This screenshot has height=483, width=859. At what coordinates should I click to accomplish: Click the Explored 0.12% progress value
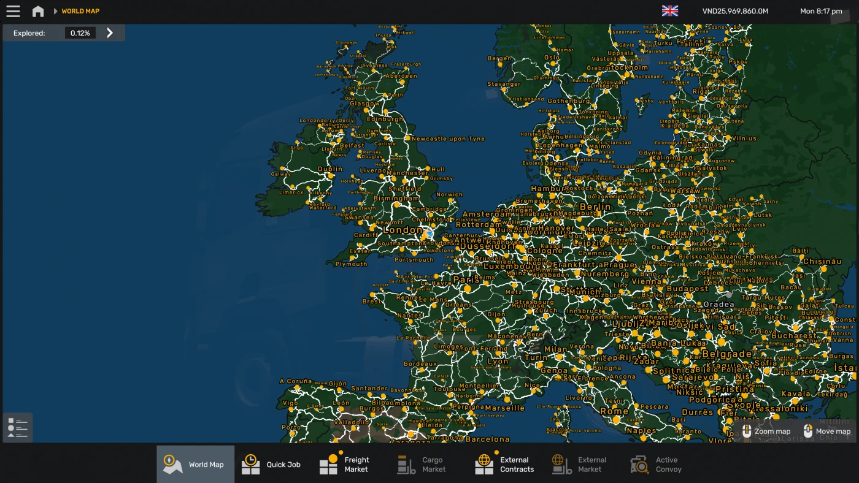click(x=80, y=32)
